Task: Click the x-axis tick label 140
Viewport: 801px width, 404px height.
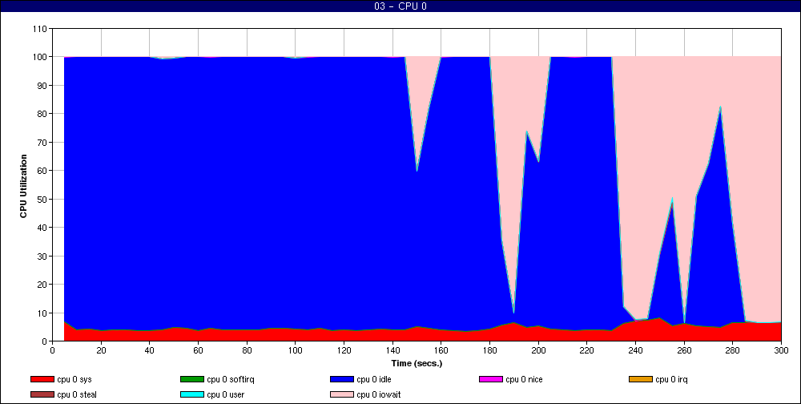Action: click(x=392, y=350)
